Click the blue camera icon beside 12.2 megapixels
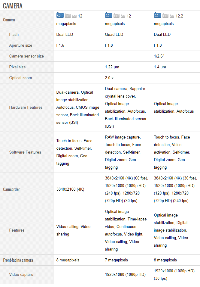The height and width of the screenshot is (287, 200). click(158, 15)
